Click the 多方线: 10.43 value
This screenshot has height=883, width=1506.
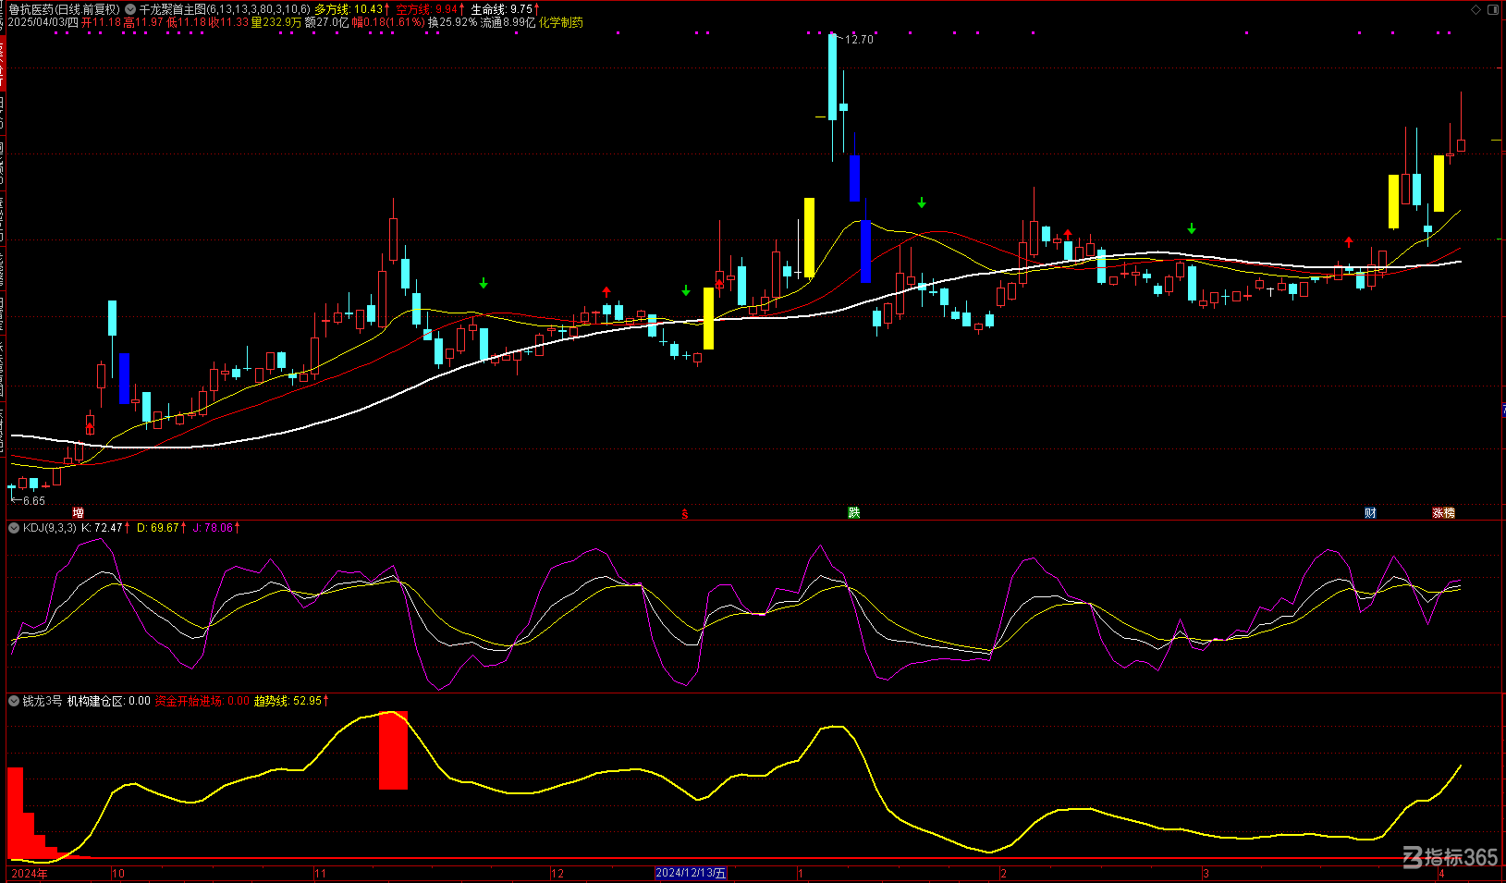348,9
